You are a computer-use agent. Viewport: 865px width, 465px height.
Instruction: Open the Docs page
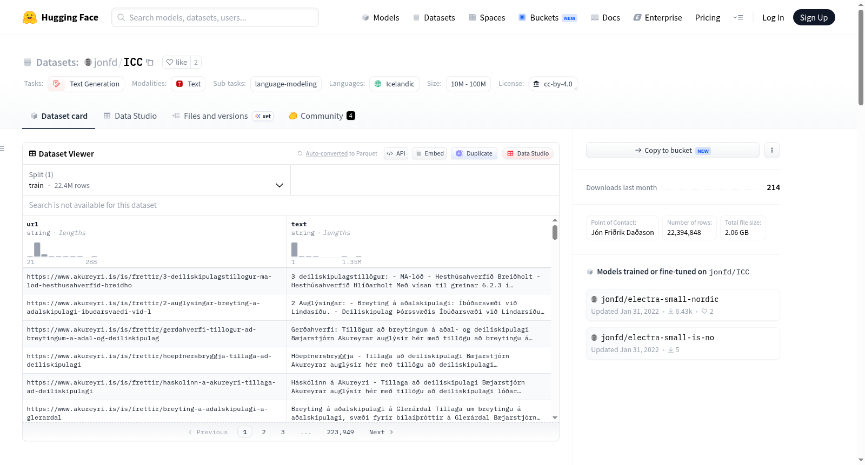[605, 17]
